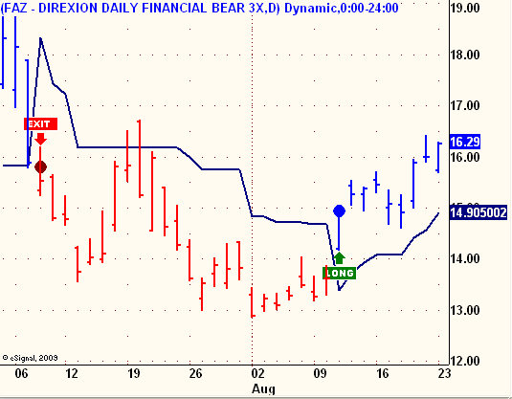Click the green LONG signal label

[x=340, y=273]
